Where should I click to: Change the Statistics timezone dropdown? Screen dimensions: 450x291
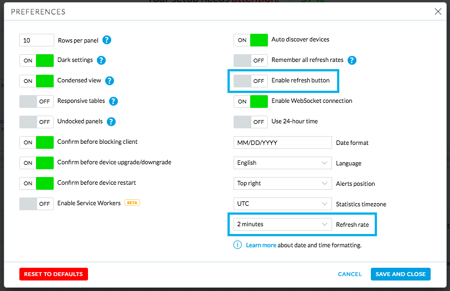[282, 204]
